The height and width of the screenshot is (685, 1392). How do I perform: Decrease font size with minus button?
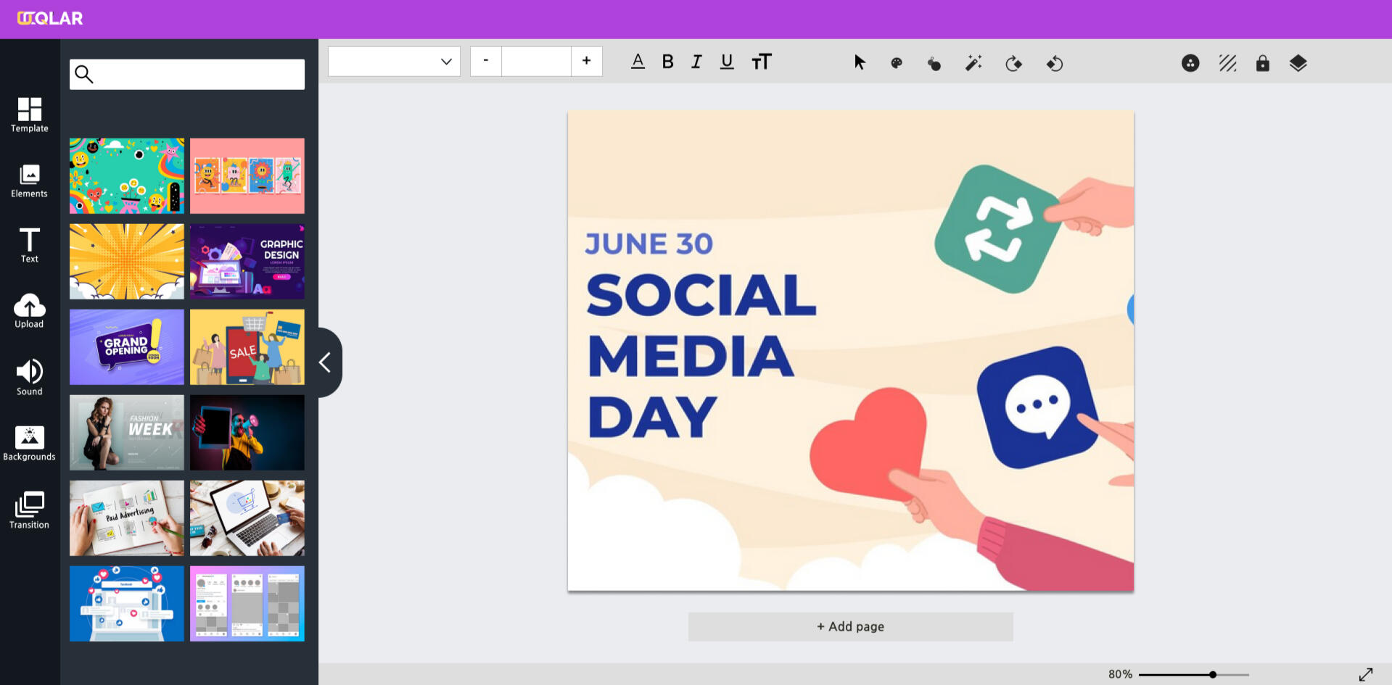point(486,61)
